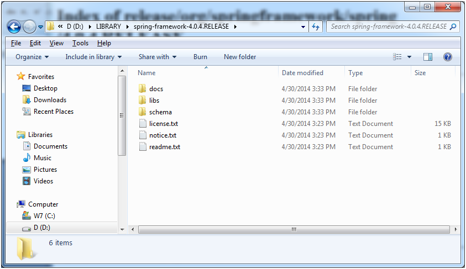Click the large folder icon in details pane

(x=26, y=249)
